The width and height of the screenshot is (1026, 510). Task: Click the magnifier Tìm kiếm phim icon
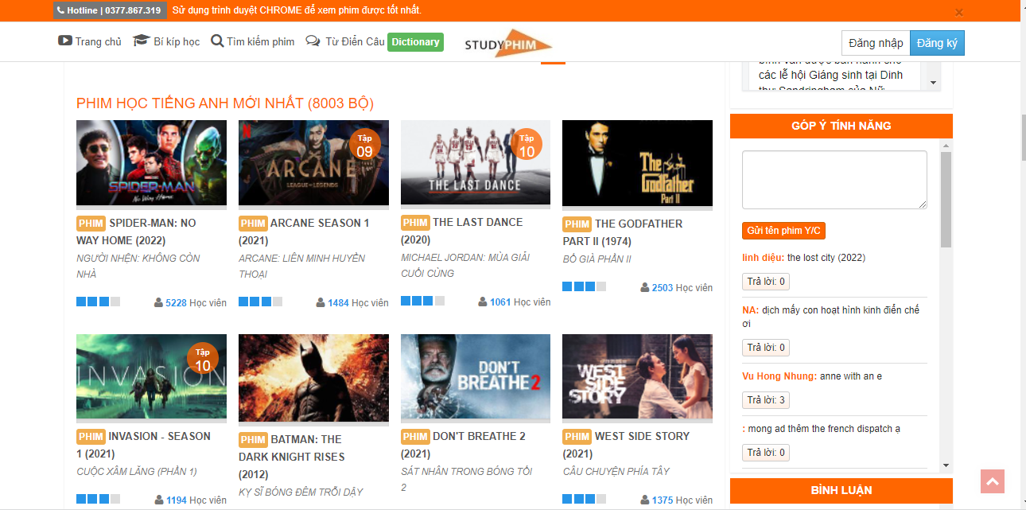[x=217, y=41]
